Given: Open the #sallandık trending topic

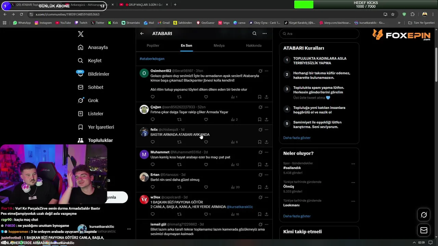Looking at the screenshot, I should point(292,168).
